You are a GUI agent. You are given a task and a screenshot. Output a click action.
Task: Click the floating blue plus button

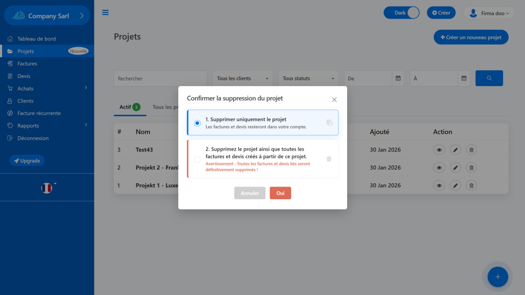(497, 277)
